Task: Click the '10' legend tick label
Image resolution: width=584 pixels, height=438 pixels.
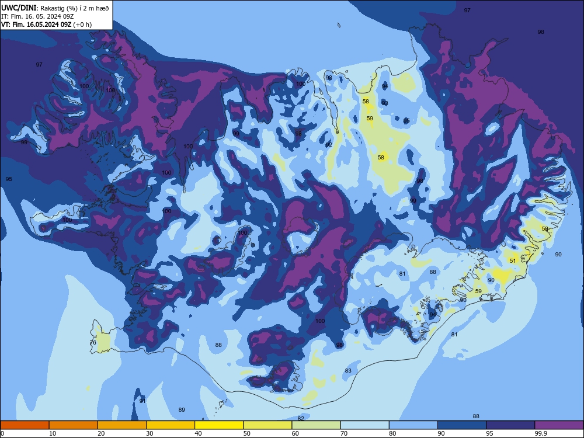Action: coord(53,433)
